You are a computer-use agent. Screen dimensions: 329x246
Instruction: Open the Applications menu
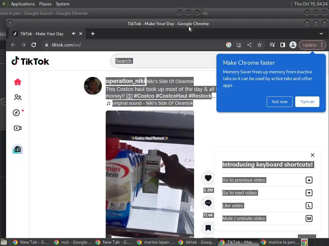(23, 4)
